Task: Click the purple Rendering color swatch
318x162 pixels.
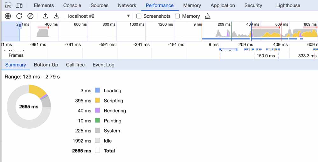Action: pyautogui.click(x=98, y=110)
